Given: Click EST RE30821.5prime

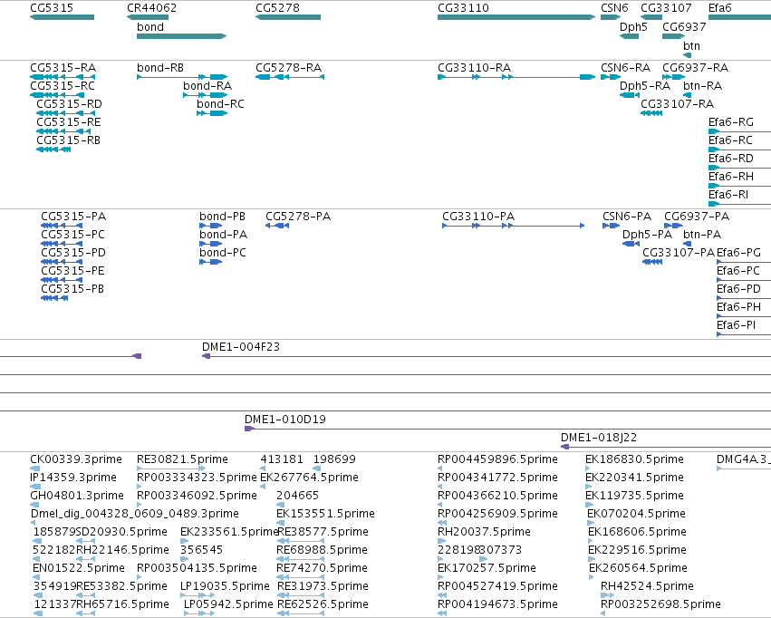Looking at the screenshot, I should click(x=182, y=459).
